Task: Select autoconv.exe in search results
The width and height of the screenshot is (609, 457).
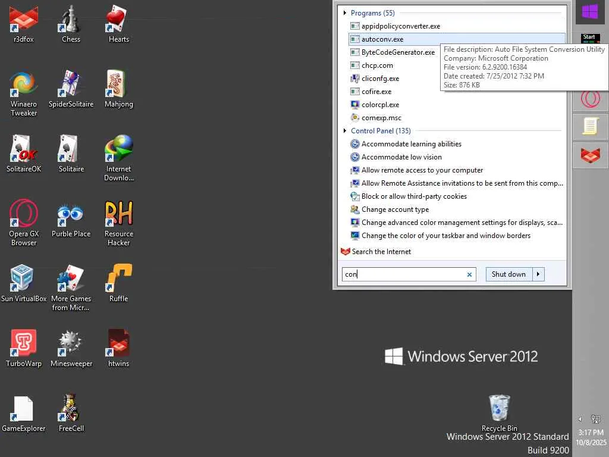Action: pos(457,39)
